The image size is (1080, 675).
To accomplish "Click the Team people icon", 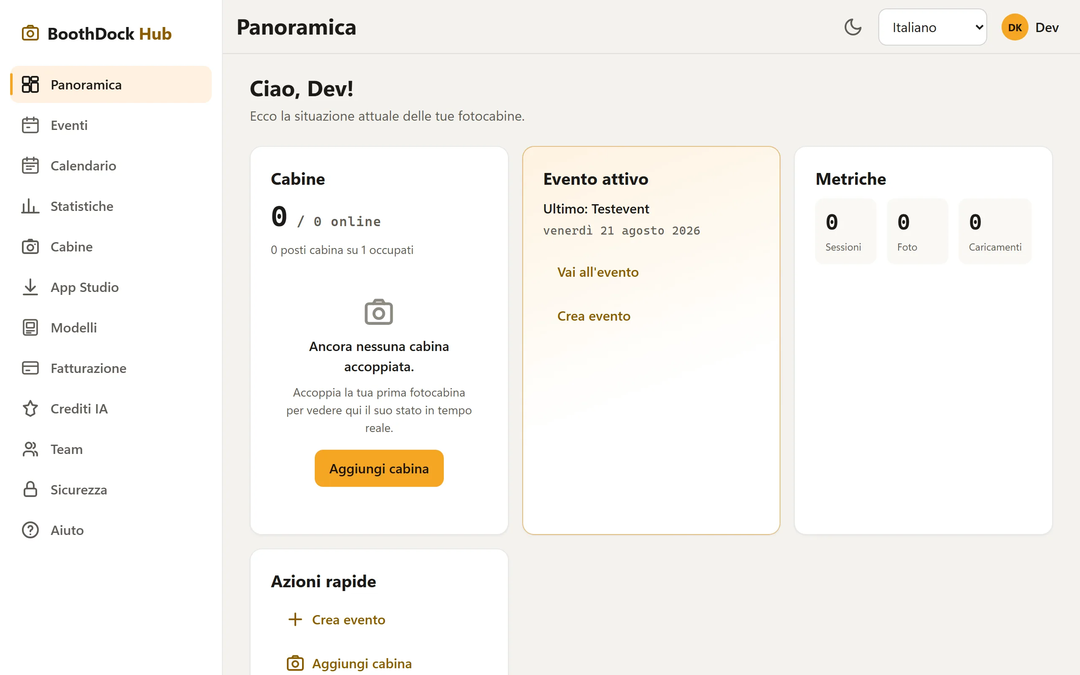I will [30, 449].
